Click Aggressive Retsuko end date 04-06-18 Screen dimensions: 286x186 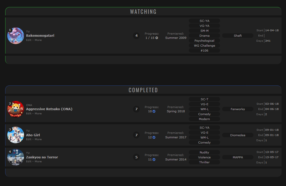272,109
